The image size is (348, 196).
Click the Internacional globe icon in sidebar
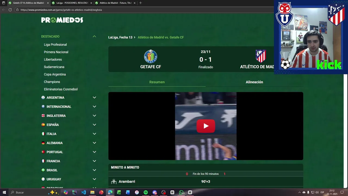point(43,106)
